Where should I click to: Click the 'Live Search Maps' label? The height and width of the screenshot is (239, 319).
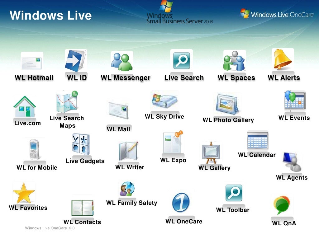point(67,122)
